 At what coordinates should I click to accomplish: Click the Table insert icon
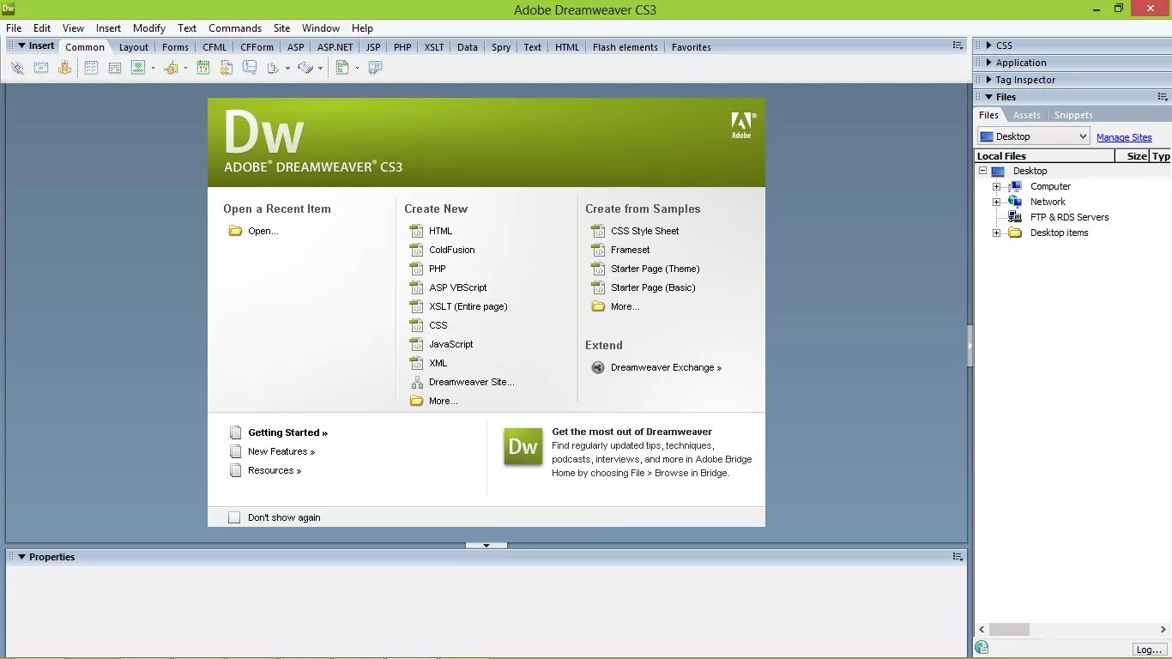91,68
